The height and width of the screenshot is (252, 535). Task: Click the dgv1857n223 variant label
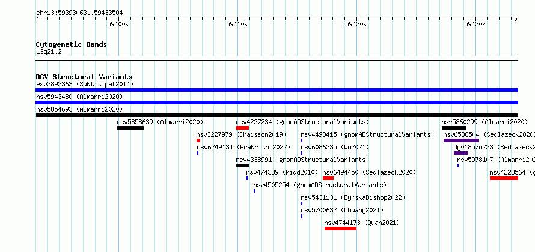[494, 147]
